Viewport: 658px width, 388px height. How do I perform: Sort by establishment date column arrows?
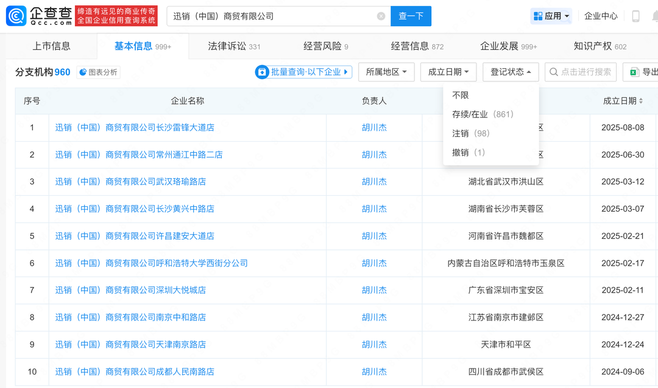point(641,101)
